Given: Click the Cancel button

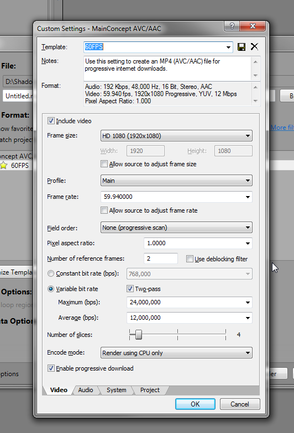Looking at the screenshot, I should [240, 404].
